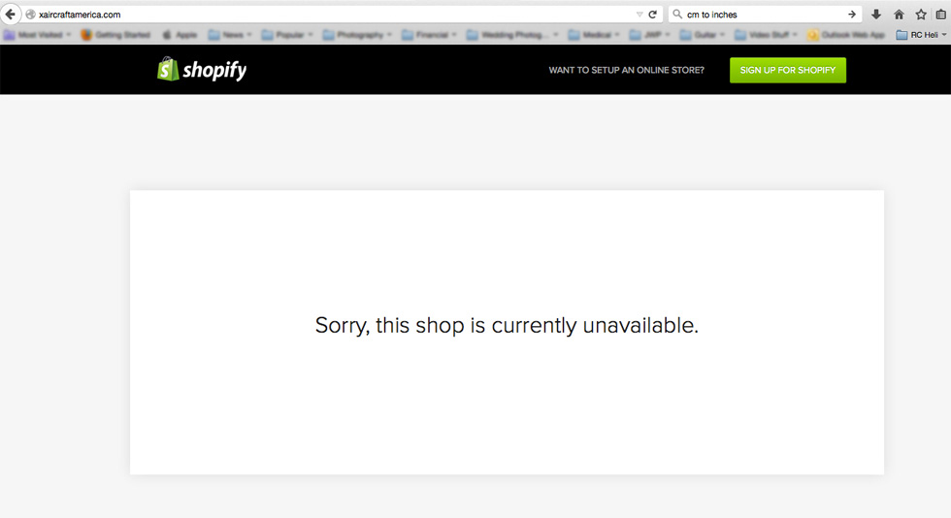Open the Most Visited bookmarks menu
Image resolution: width=951 pixels, height=518 pixels.
tap(38, 35)
